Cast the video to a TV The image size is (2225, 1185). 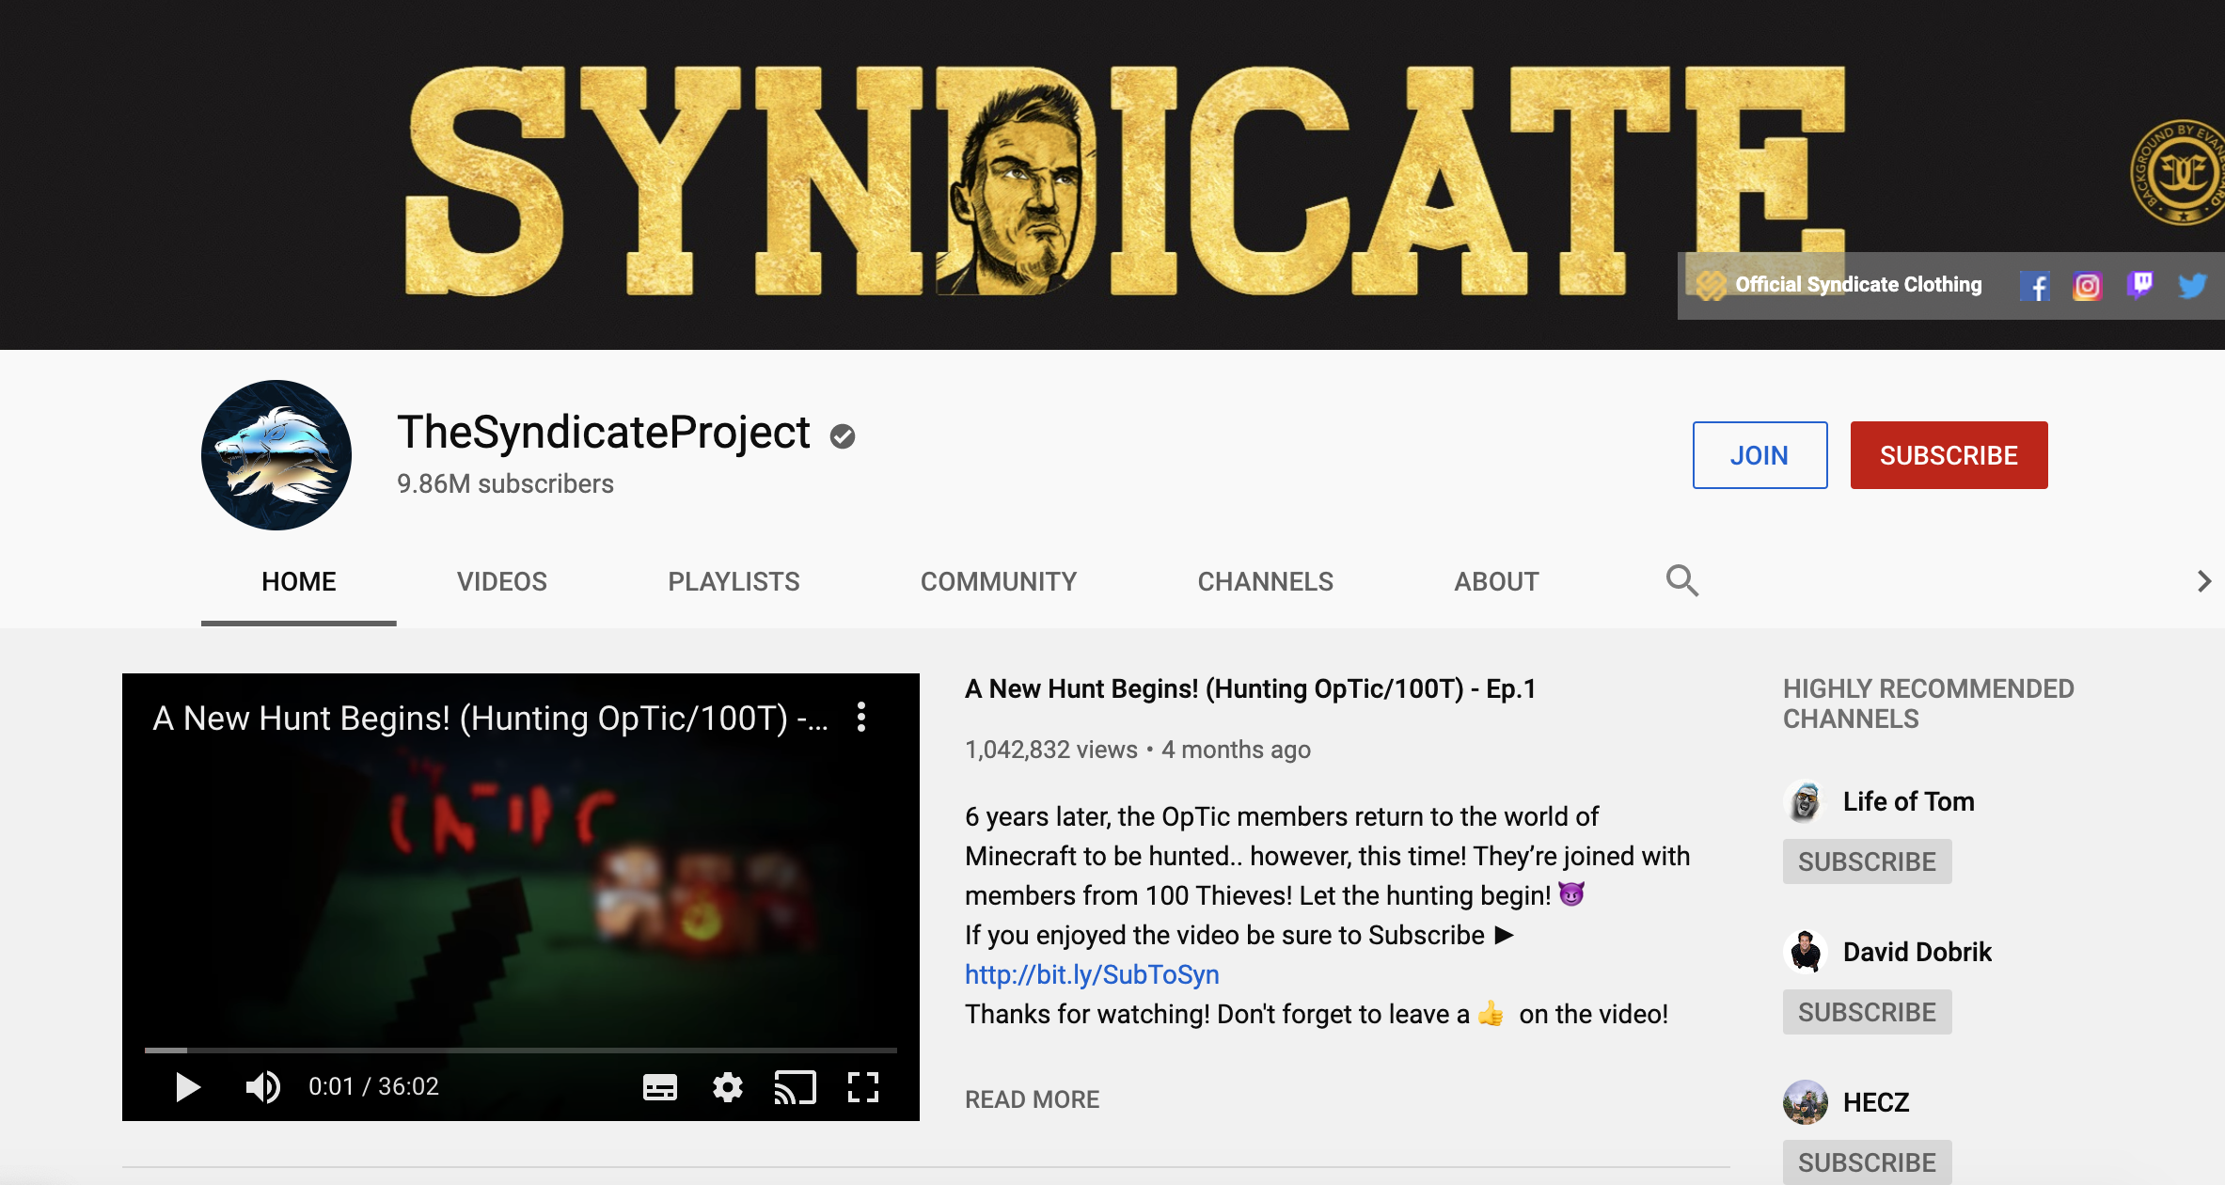click(x=796, y=1087)
